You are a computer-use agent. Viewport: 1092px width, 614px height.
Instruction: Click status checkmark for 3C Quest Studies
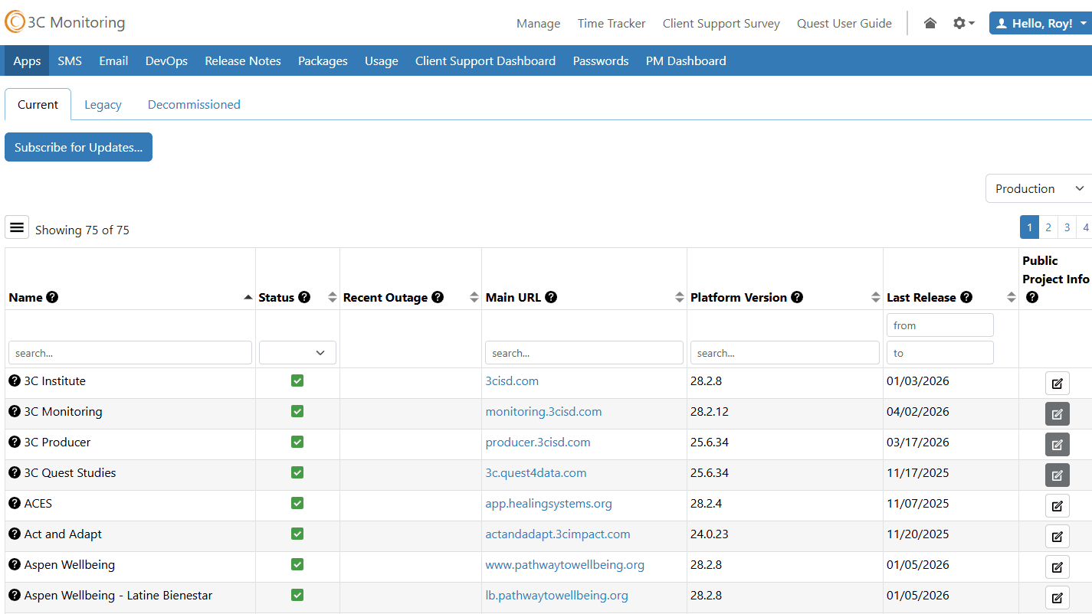(297, 472)
